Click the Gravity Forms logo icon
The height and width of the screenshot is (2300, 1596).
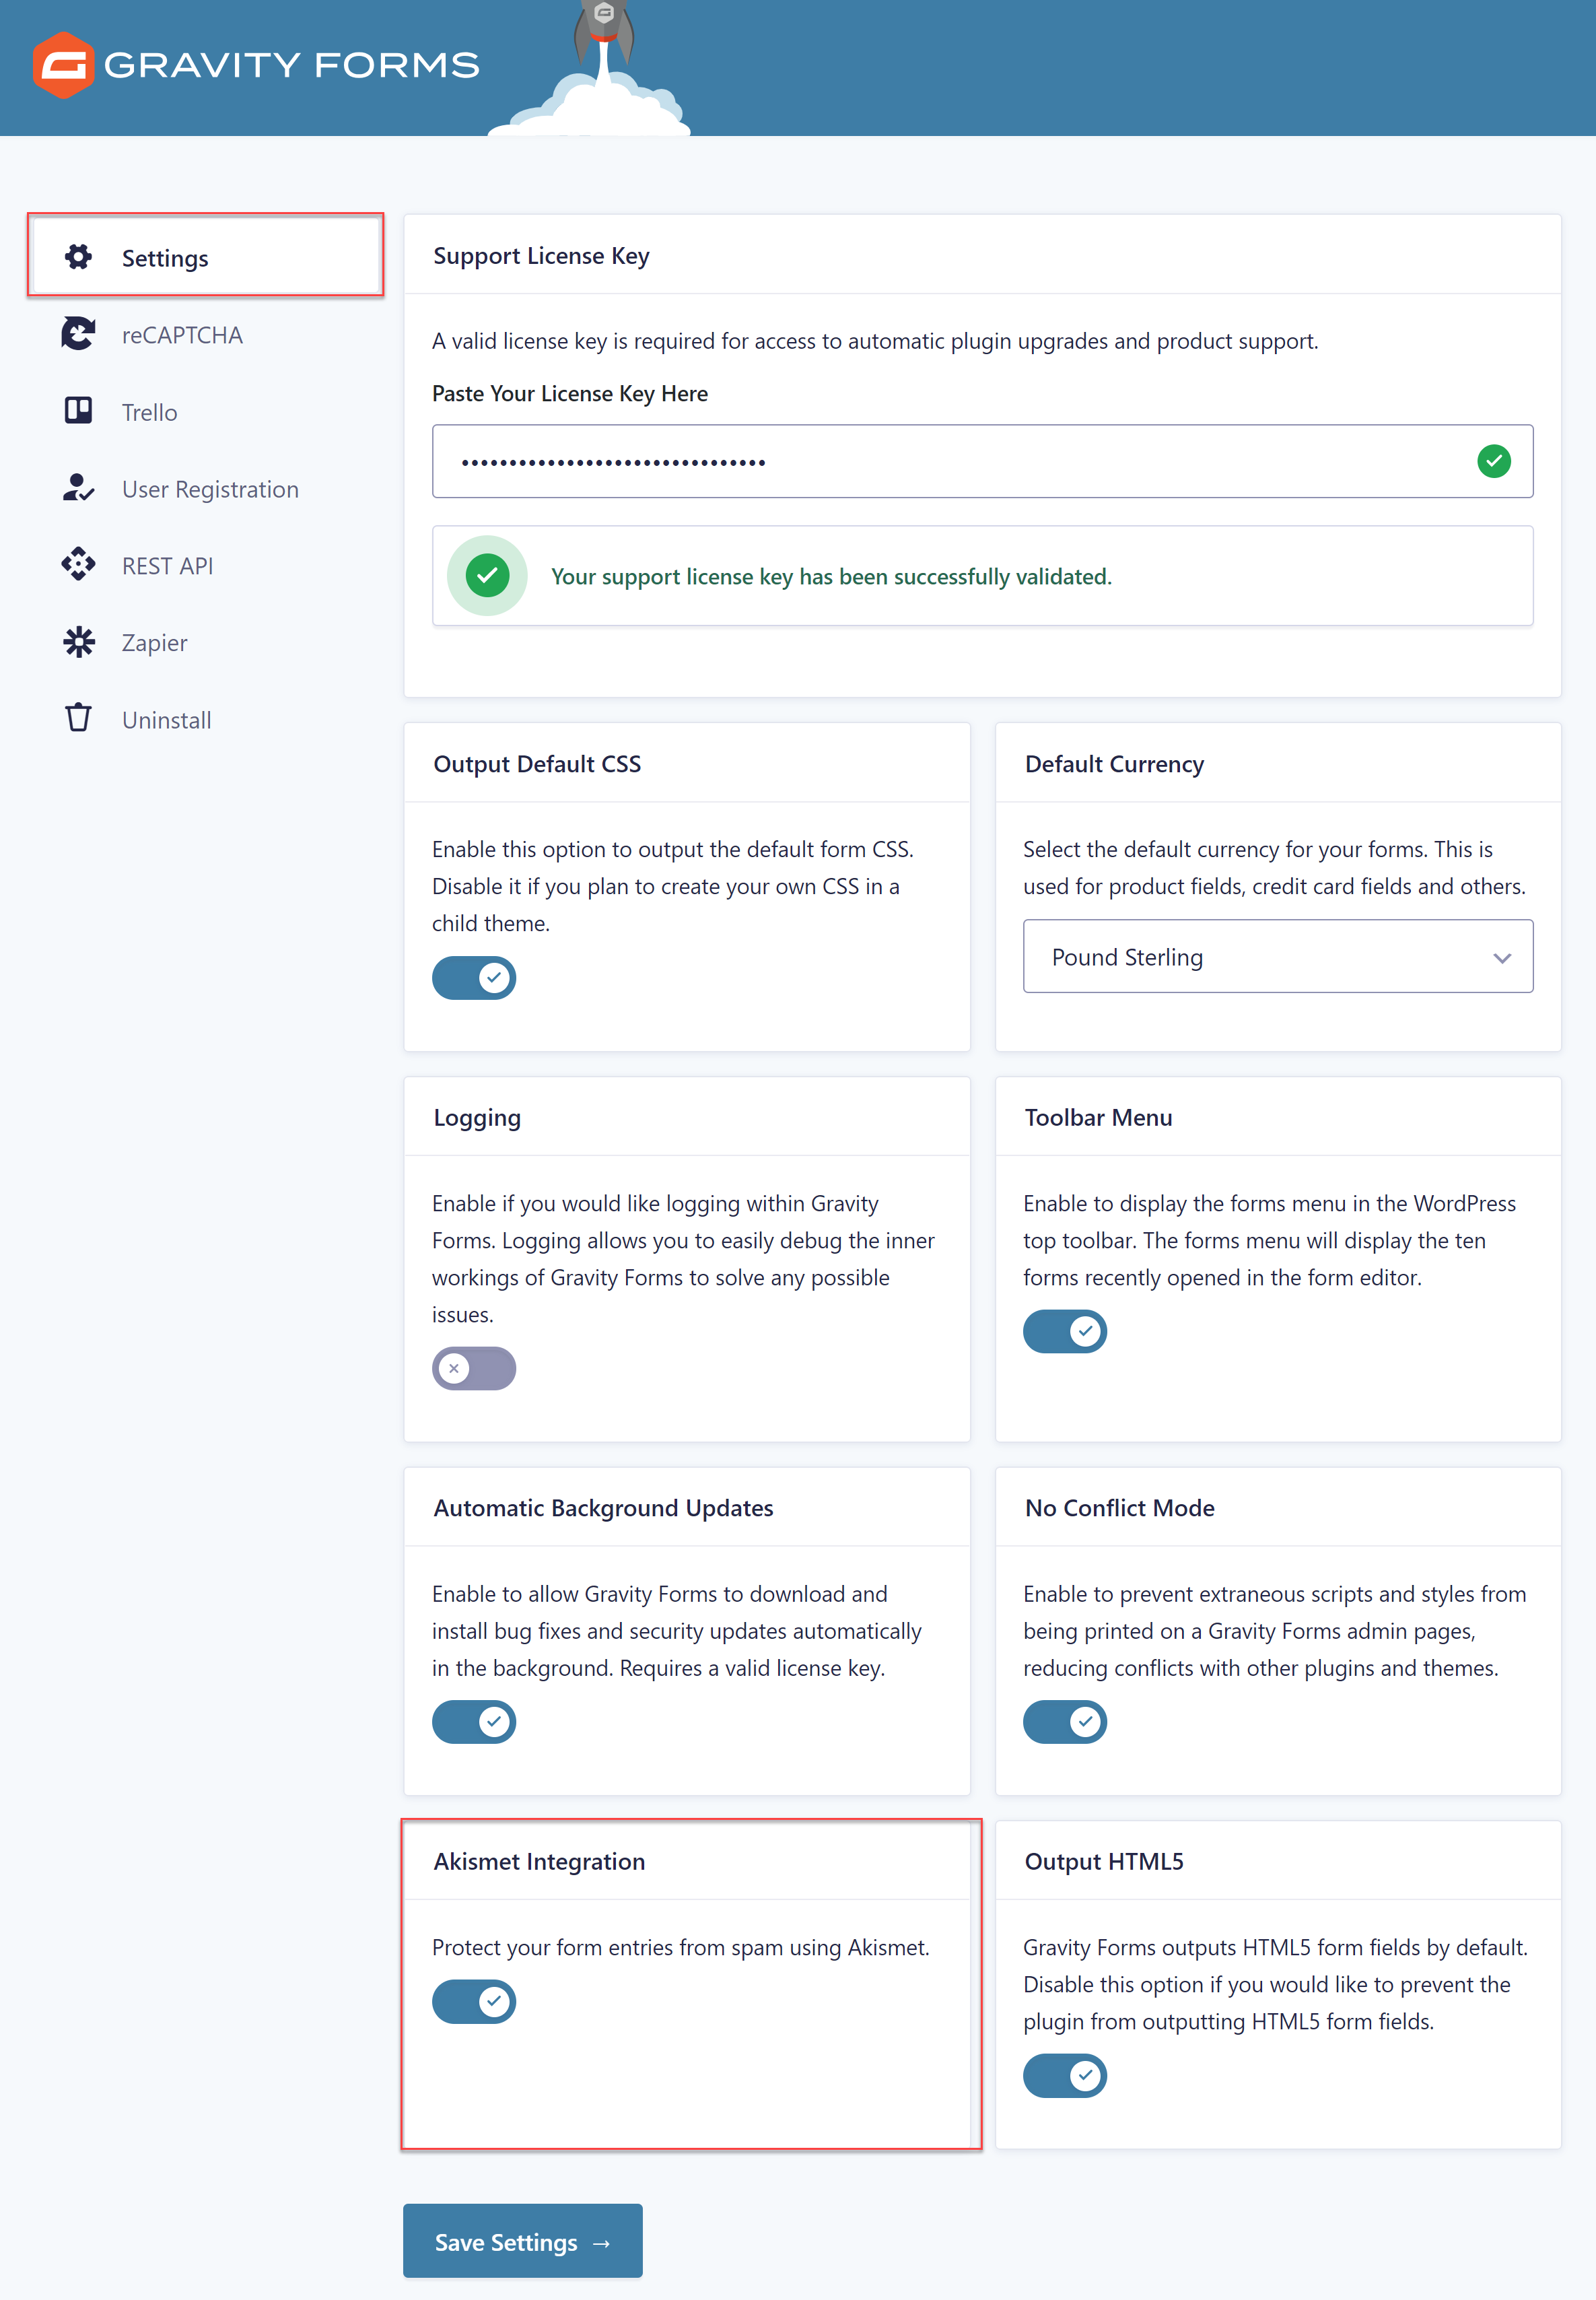coord(63,65)
